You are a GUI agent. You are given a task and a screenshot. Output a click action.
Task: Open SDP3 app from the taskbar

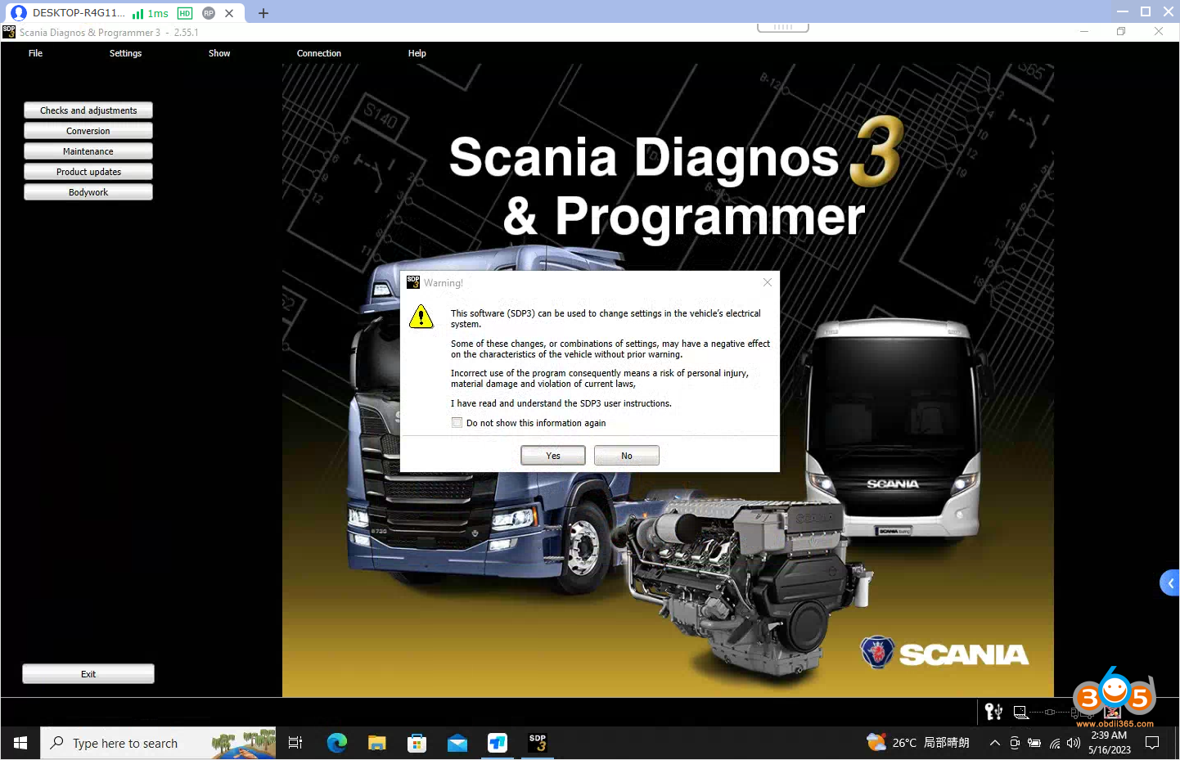click(x=538, y=743)
